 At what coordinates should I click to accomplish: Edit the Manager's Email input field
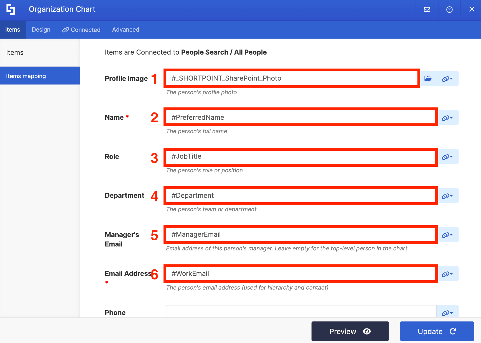pyautogui.click(x=301, y=234)
